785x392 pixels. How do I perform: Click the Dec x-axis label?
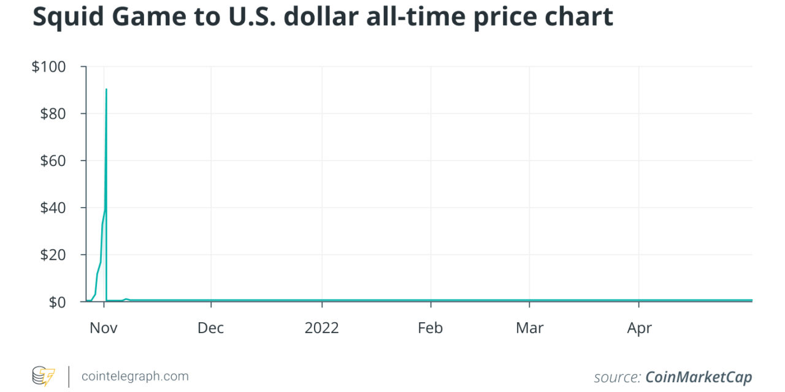(210, 328)
